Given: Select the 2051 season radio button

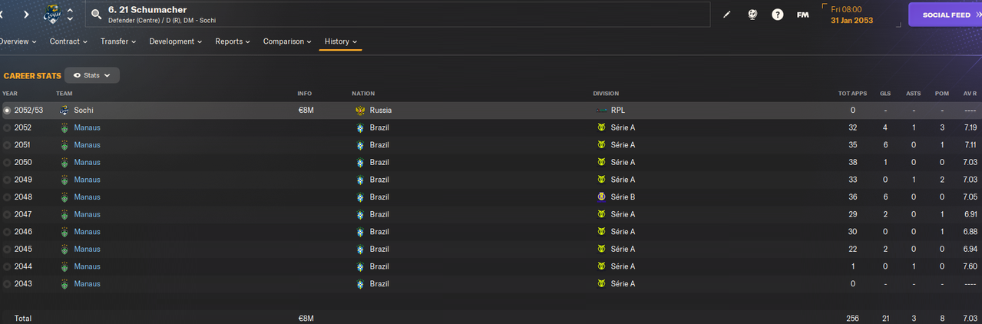Looking at the screenshot, I should (8, 145).
